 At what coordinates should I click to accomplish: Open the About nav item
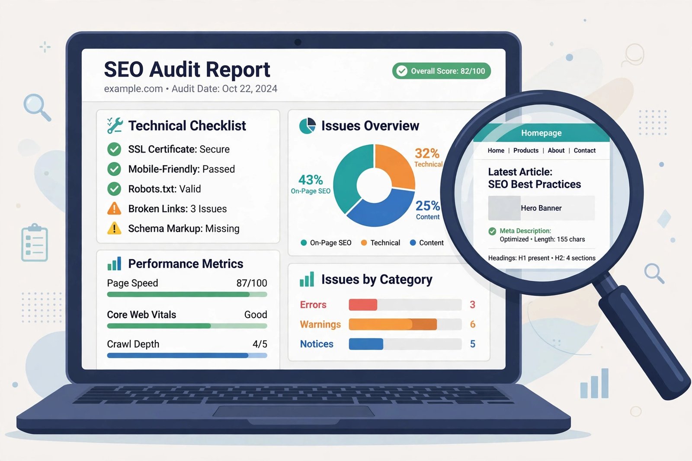tap(556, 150)
